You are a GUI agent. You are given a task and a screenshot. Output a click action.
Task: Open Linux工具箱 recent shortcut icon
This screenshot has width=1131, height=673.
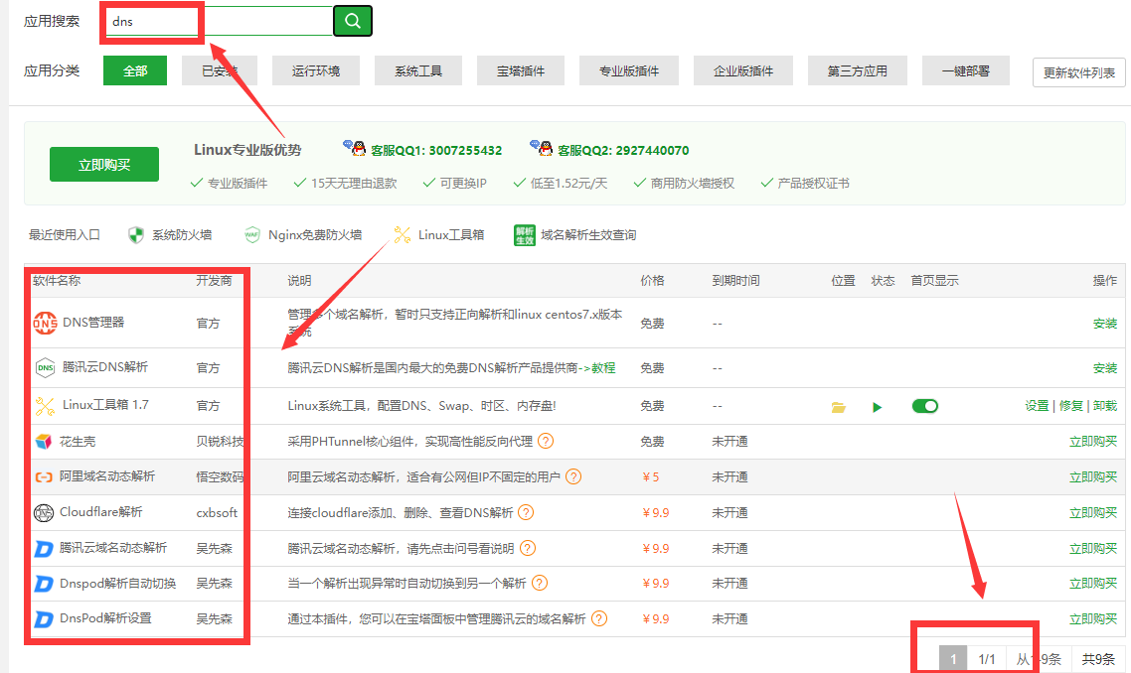coord(402,235)
